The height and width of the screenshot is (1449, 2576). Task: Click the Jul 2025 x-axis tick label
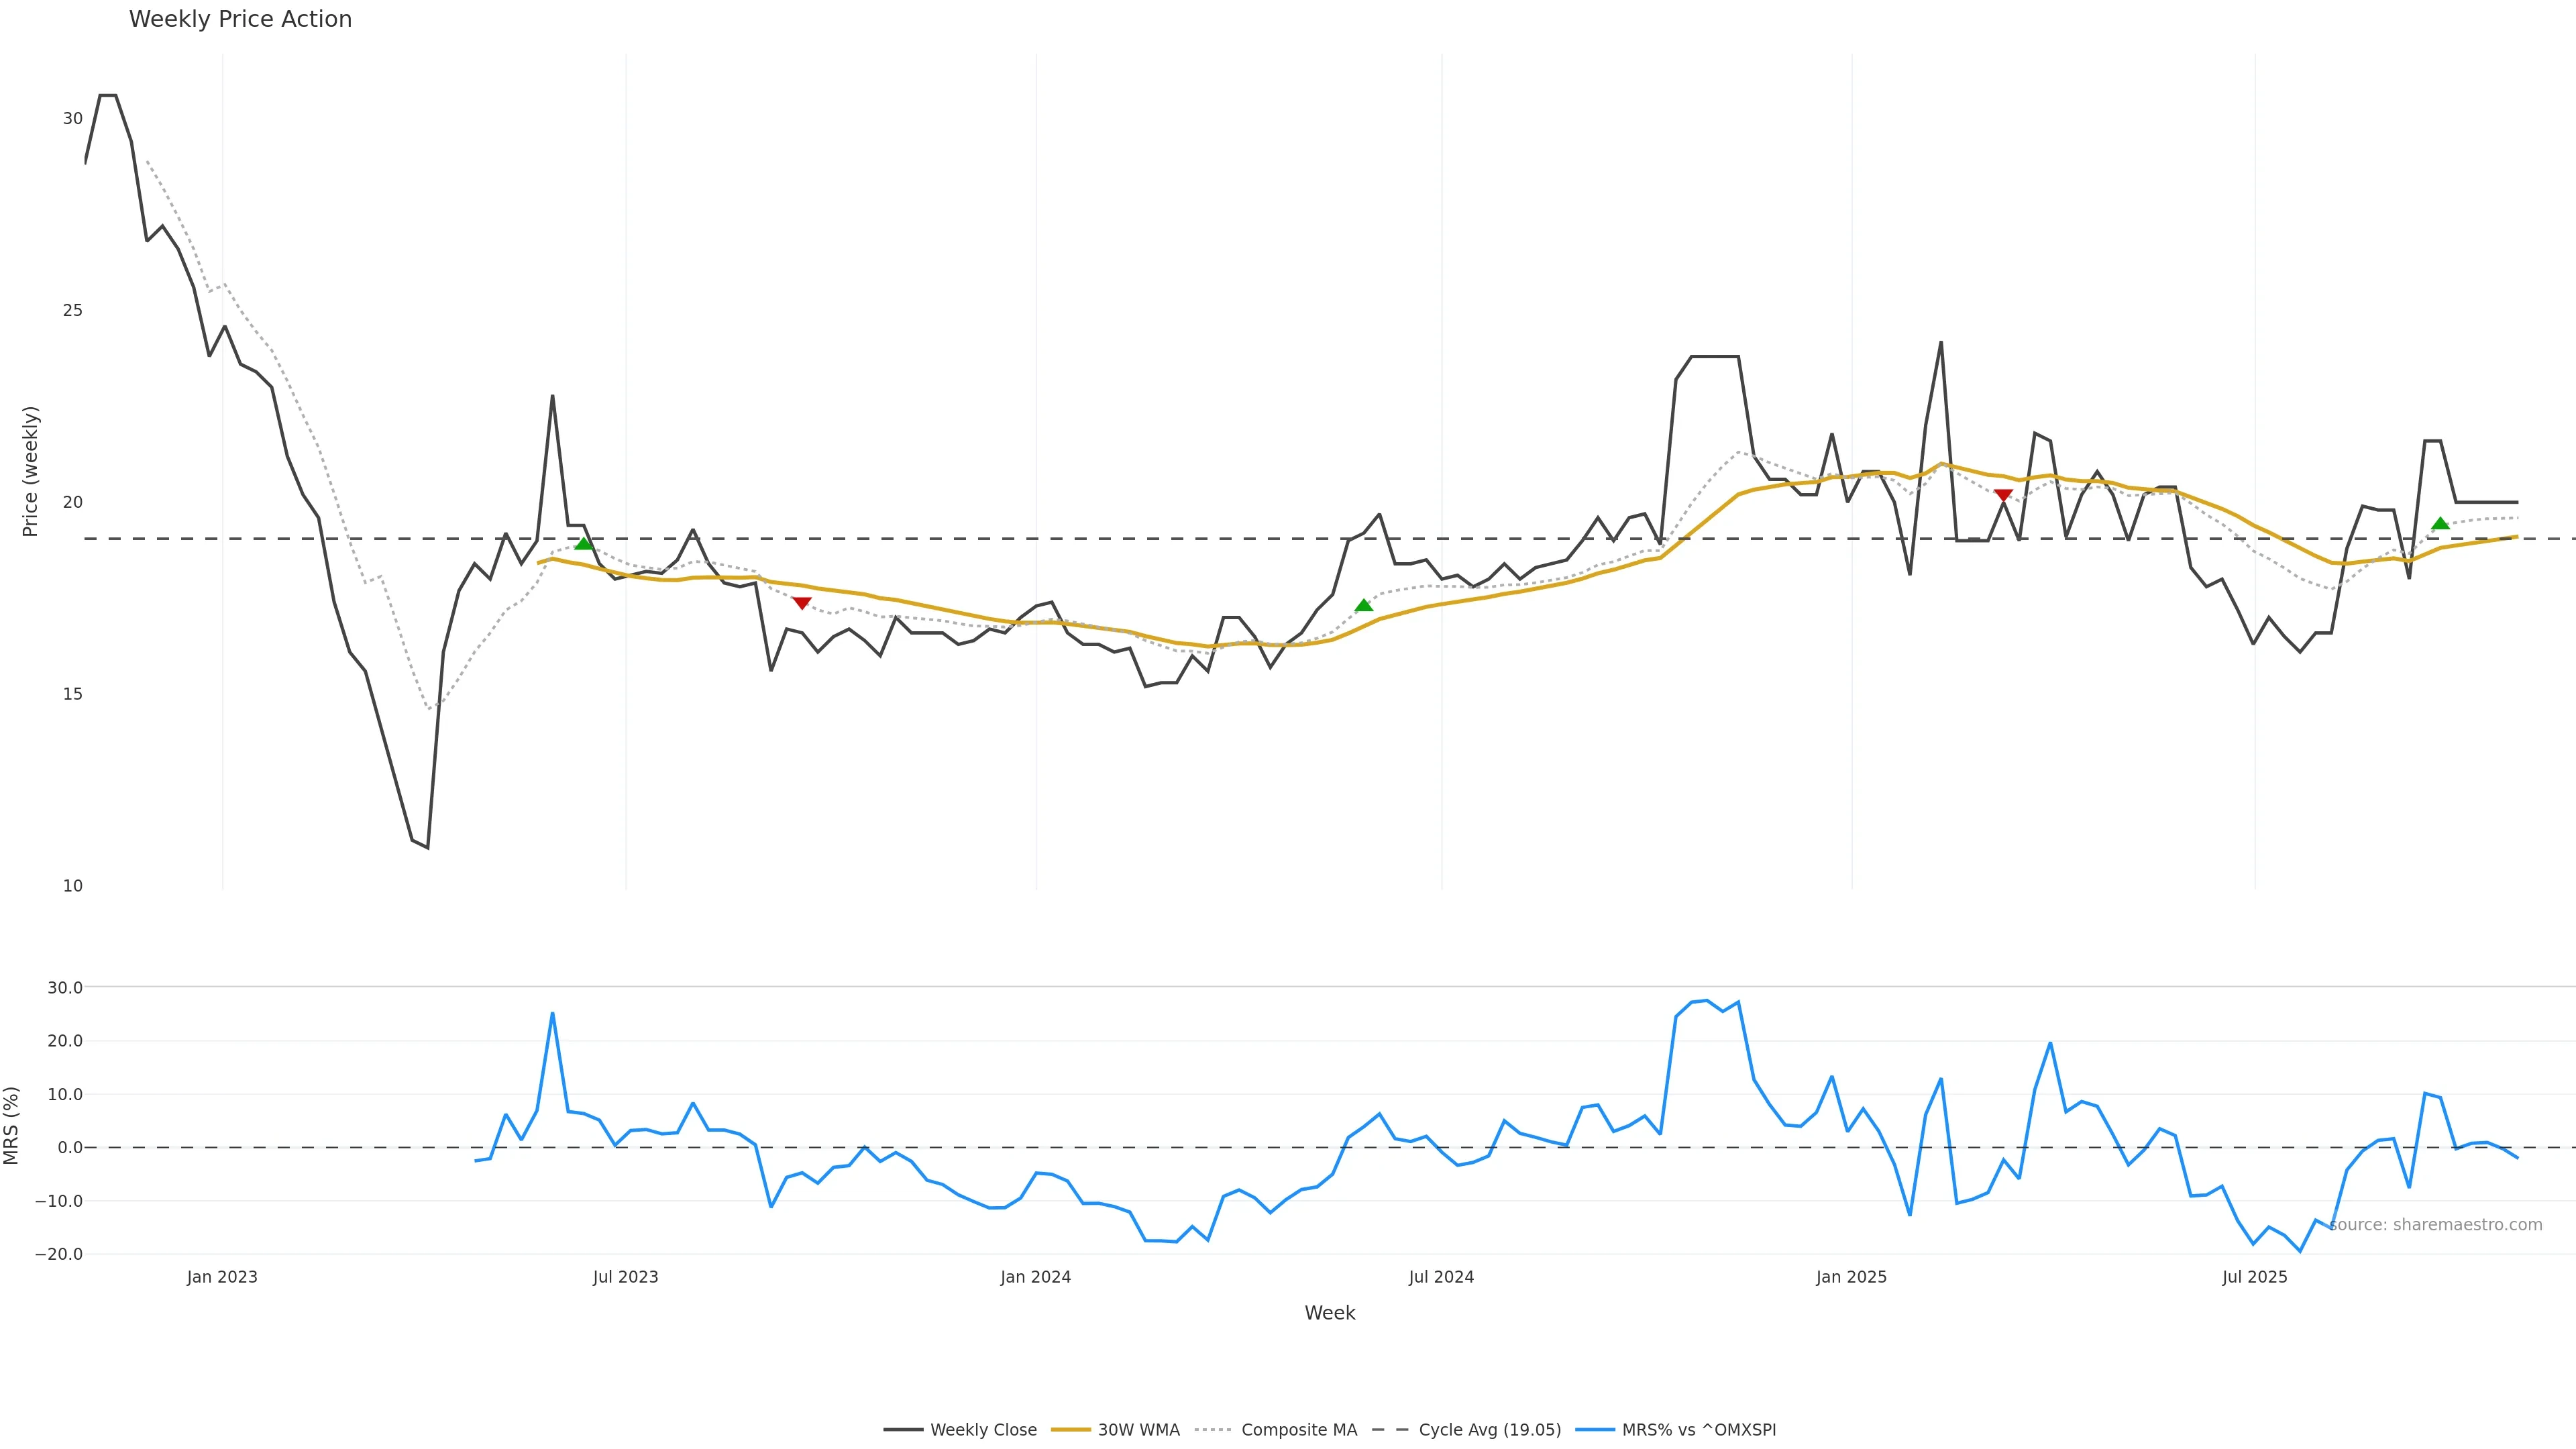click(x=2254, y=1277)
